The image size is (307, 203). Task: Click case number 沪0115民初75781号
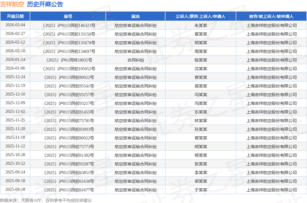click(69, 121)
